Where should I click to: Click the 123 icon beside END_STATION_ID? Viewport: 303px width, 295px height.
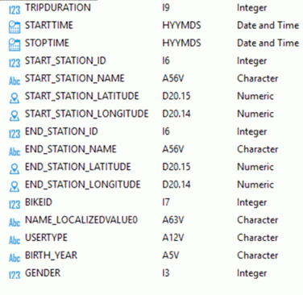(15, 134)
